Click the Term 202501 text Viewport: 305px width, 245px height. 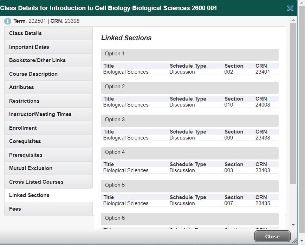tap(30, 21)
